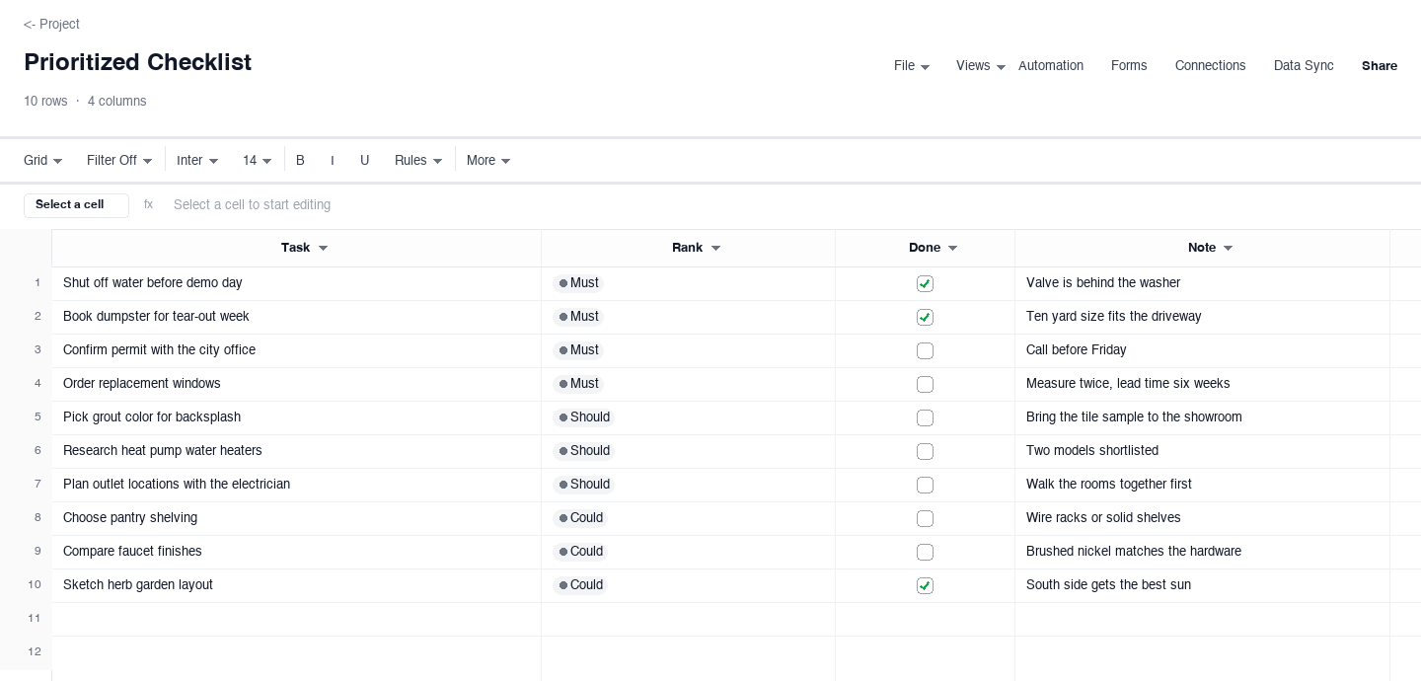Open the Views menu

pos(981,66)
